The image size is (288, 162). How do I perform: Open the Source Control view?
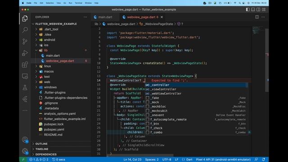pyautogui.click(x=25, y=41)
